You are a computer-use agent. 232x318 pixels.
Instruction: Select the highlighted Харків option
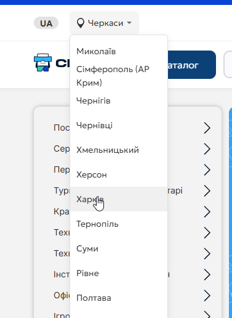[119, 199]
